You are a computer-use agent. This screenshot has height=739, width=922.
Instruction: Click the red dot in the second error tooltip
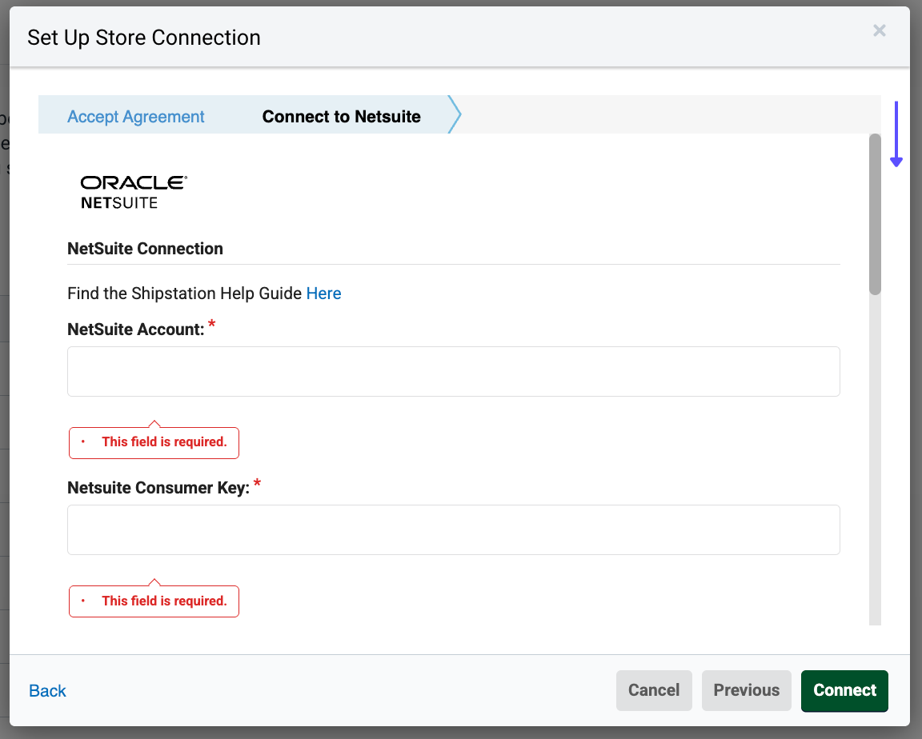tap(83, 601)
